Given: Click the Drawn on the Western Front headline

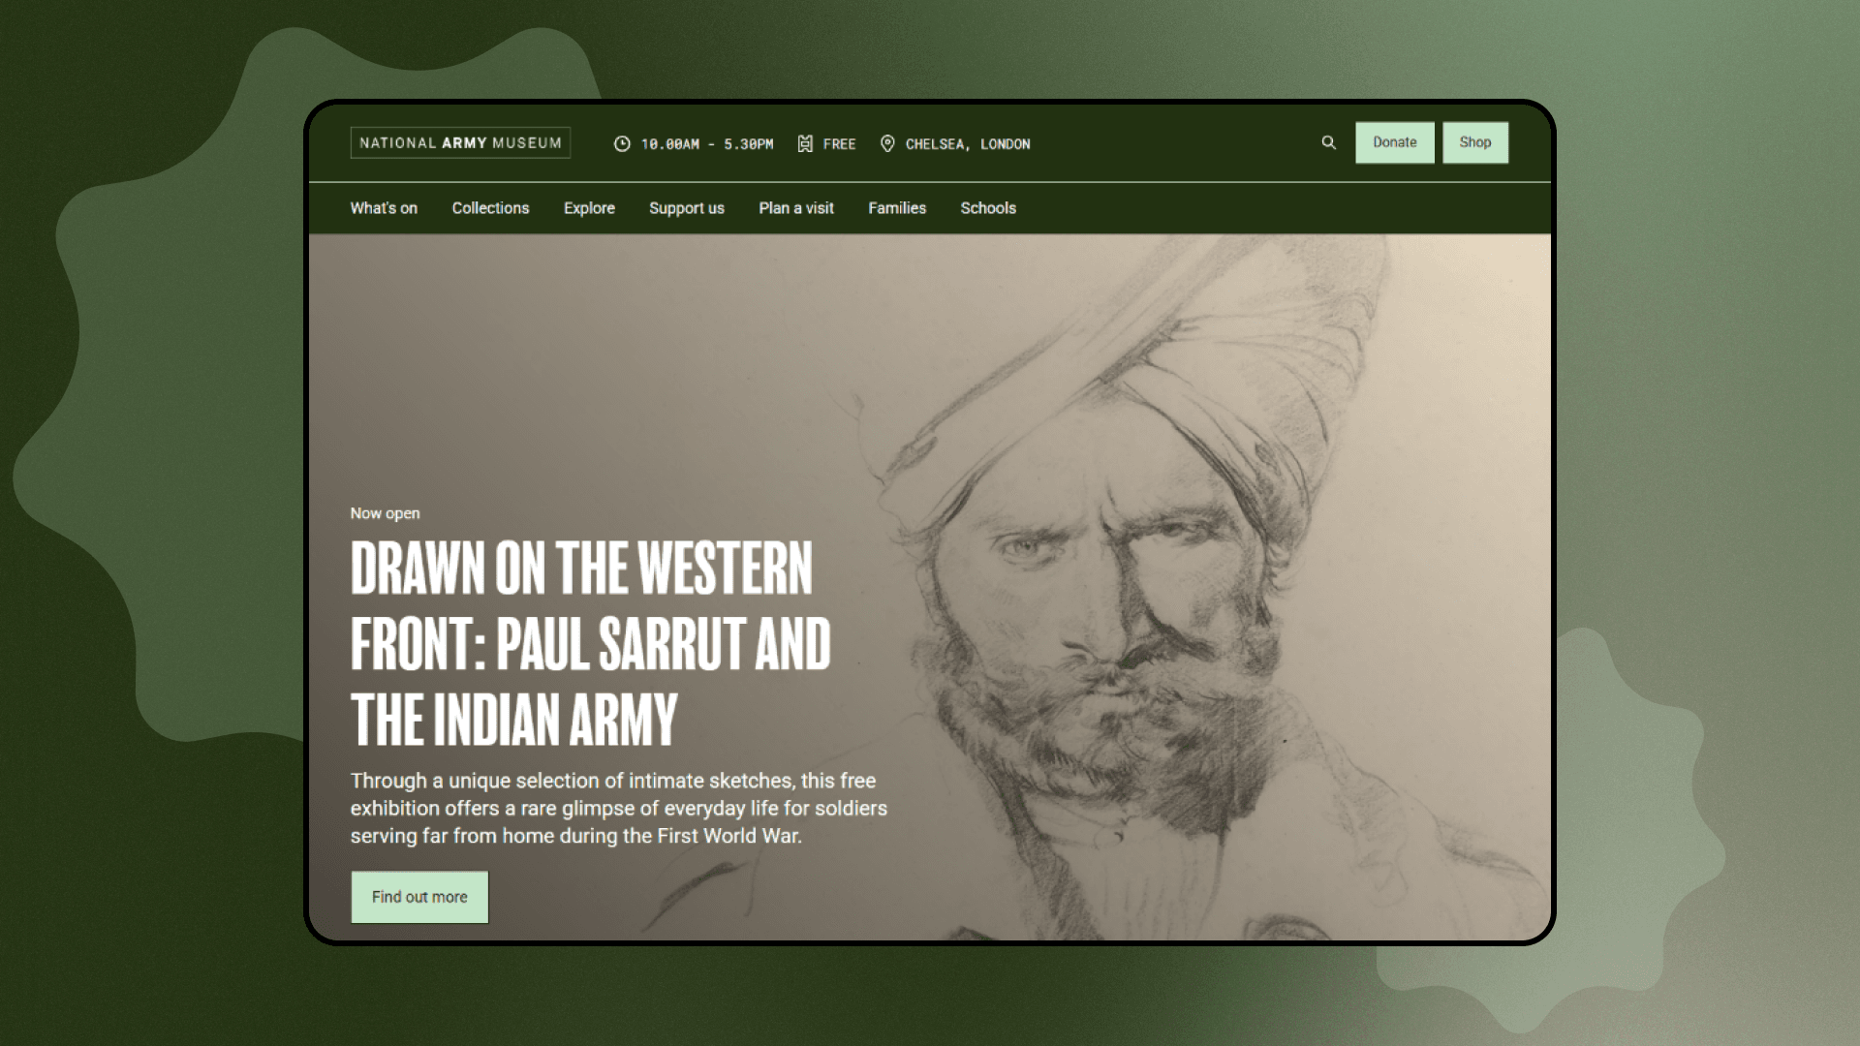Looking at the screenshot, I should tap(591, 643).
